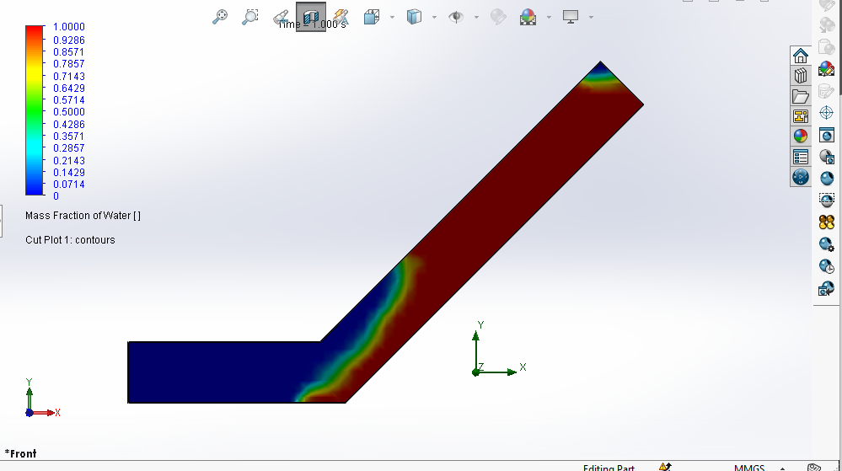
Task: Open the View Palette tab
Action: click(x=801, y=116)
